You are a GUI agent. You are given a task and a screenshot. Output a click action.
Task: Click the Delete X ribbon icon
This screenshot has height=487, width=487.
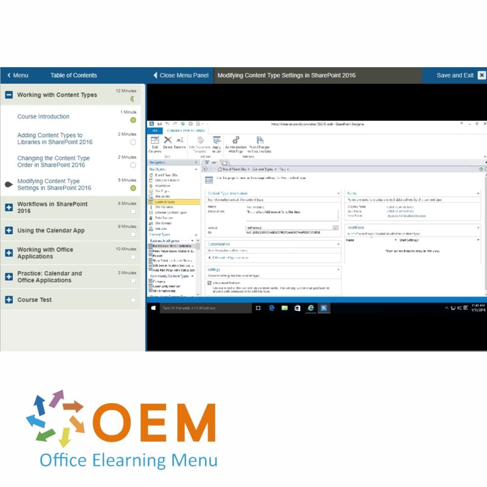click(168, 140)
